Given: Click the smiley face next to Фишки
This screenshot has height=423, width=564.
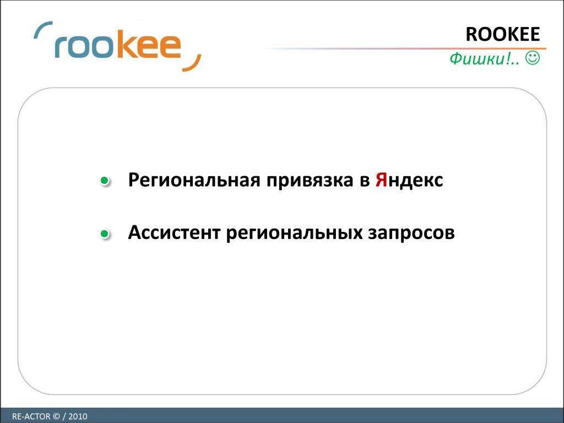Looking at the screenshot, I should (x=533, y=58).
